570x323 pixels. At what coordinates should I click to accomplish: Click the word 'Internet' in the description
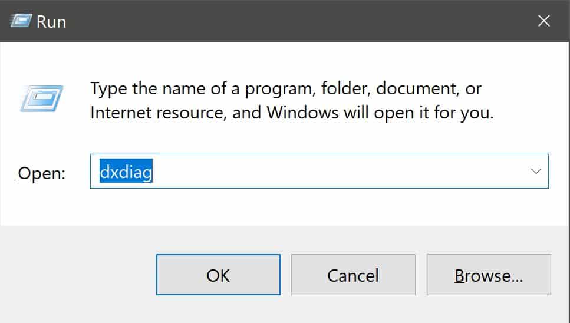(121, 113)
